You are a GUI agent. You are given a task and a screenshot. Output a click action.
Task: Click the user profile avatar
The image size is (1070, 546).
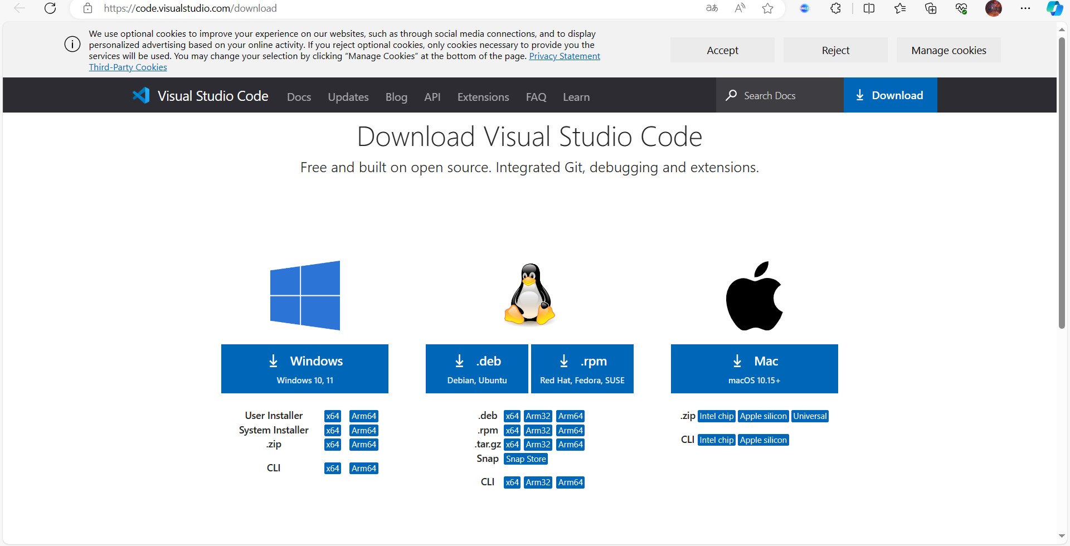click(994, 8)
